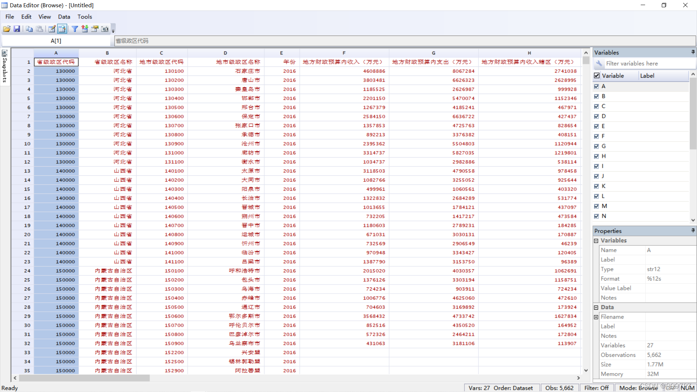Click the data grid scroll up arrow
Viewport: 697px width, 392px height.
tap(586, 53)
